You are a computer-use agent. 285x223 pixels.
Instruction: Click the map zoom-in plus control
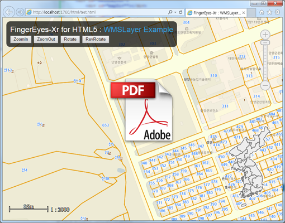click(x=265, y=35)
